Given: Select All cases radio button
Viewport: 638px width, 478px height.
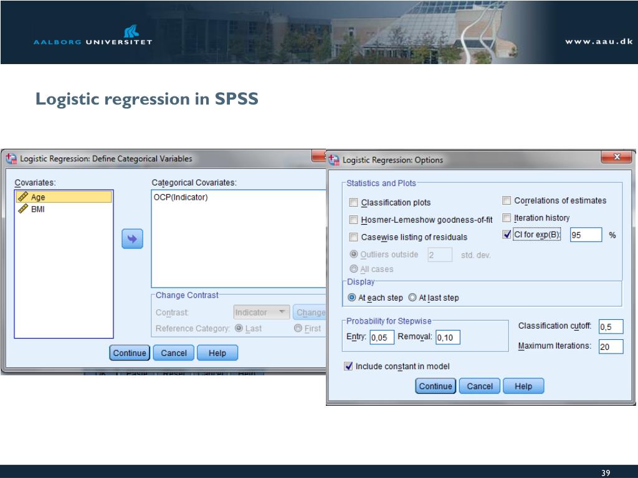Looking at the screenshot, I should [x=354, y=269].
